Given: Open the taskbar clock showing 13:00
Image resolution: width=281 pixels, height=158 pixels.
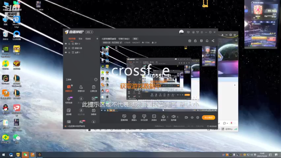Looking at the screenshot, I should (262, 155).
